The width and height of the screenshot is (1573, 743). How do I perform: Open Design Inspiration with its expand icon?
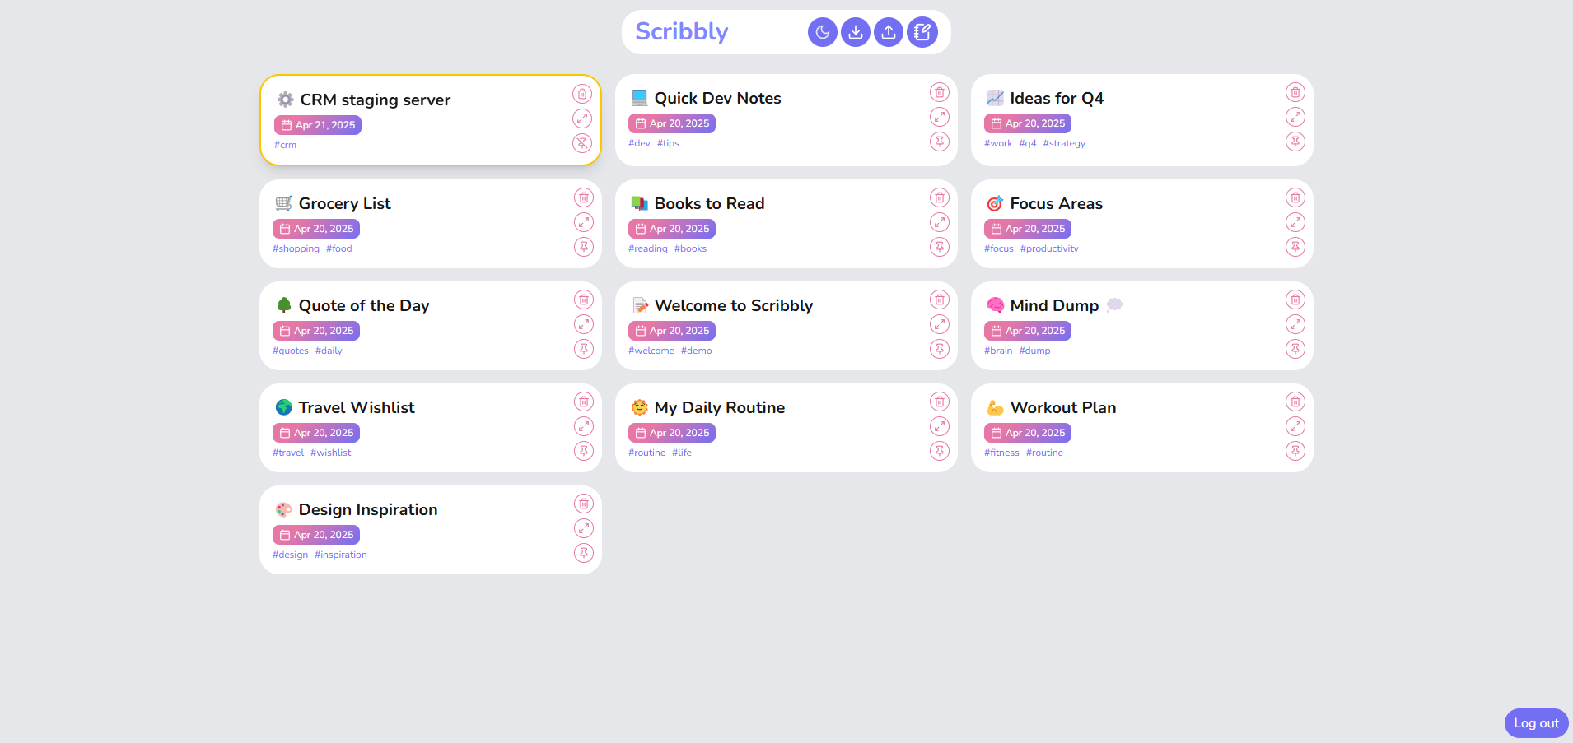[584, 528]
